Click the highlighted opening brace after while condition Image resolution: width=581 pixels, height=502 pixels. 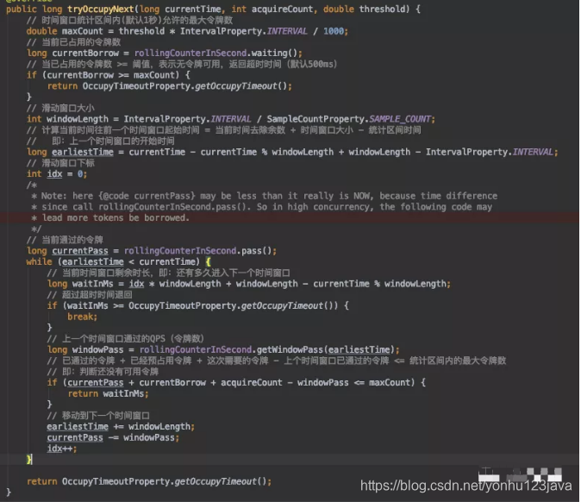pyautogui.click(x=209, y=261)
